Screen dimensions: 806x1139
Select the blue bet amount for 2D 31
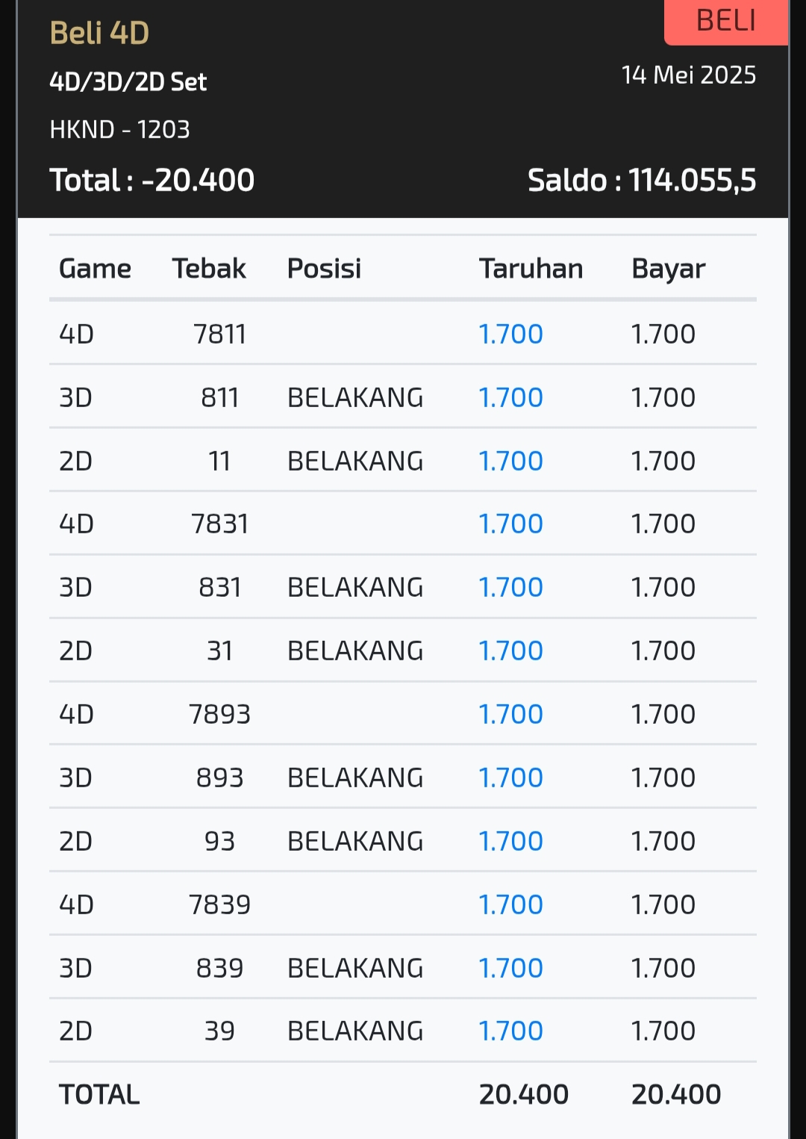[510, 651]
